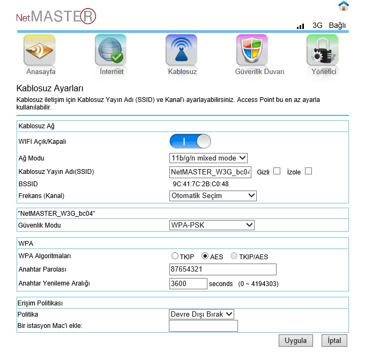Click the seconds (0 ~ 4194303) hint text
This screenshot has width=365, height=358.
pos(244,284)
